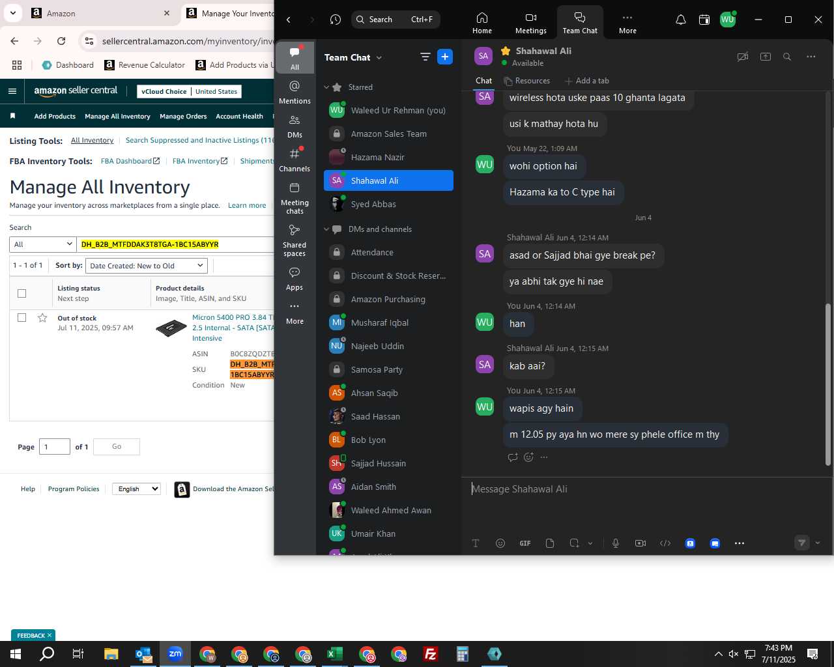
Task: Insert code snippet in composer
Action: [665, 543]
